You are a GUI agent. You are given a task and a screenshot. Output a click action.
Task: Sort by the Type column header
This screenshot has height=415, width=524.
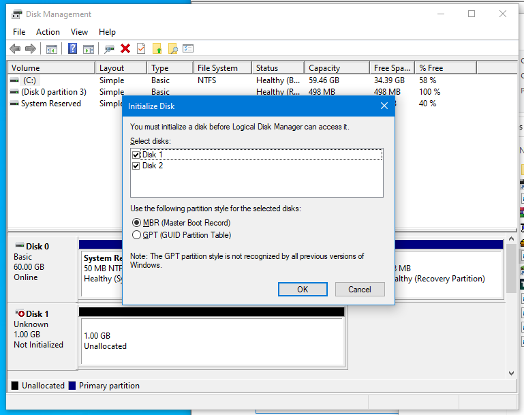170,68
